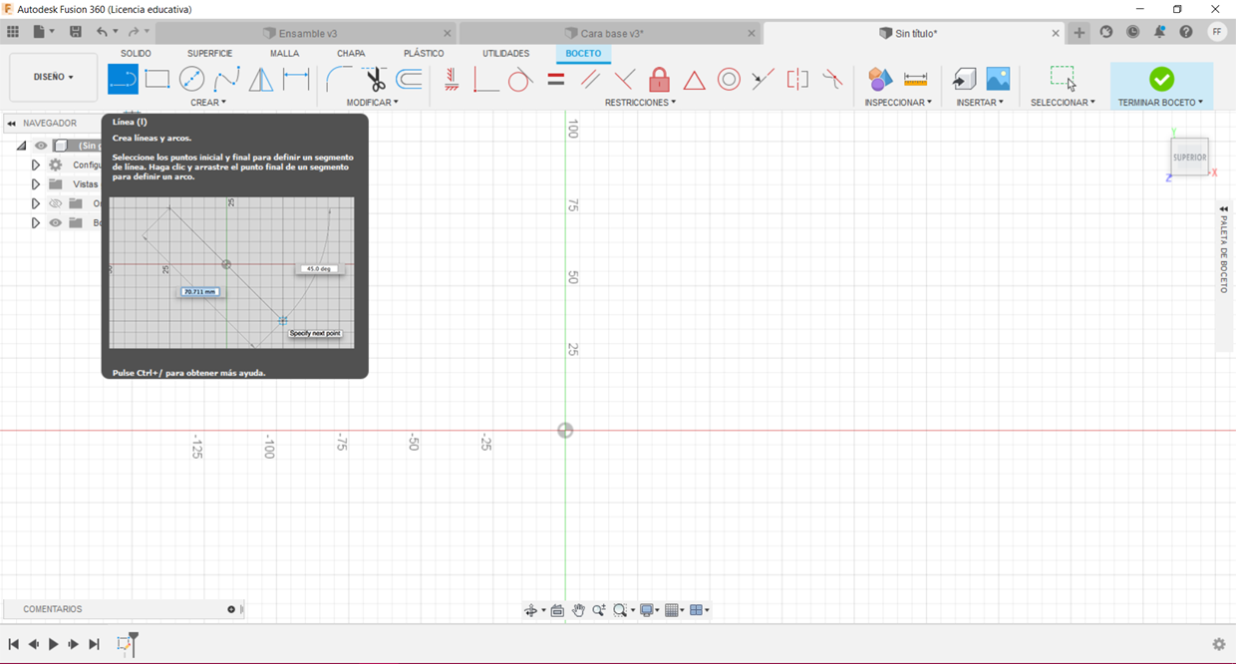This screenshot has height=664, width=1236.
Task: Apply Concentric constraint
Action: click(x=729, y=79)
